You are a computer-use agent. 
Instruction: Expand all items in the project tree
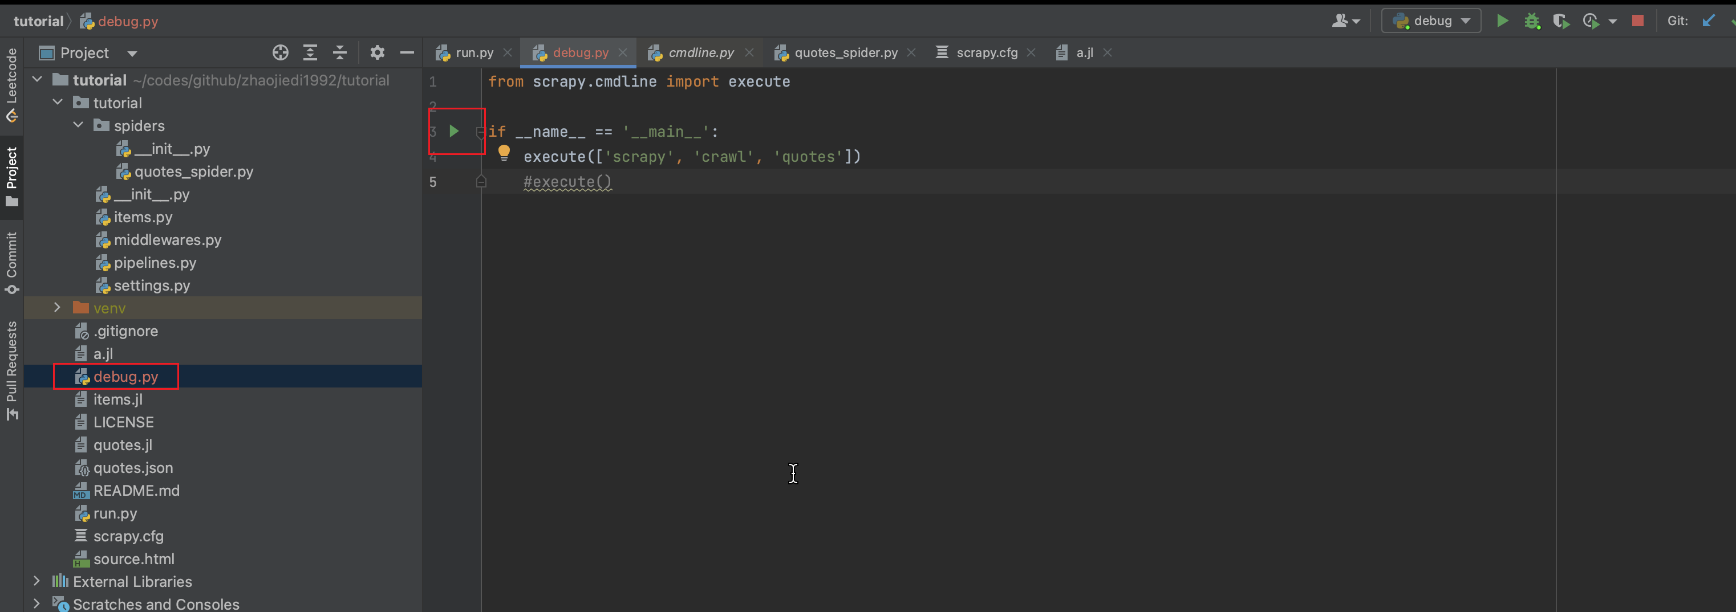310,52
